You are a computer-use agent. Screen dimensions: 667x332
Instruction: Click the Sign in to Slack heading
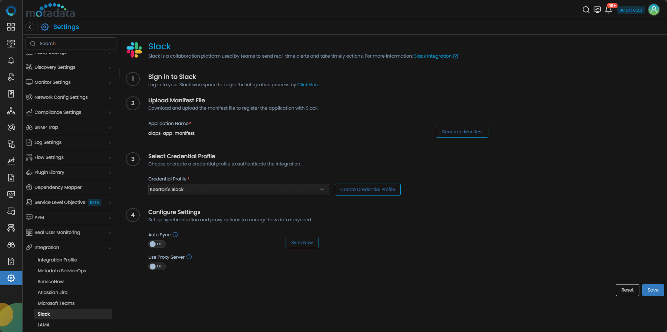click(172, 77)
